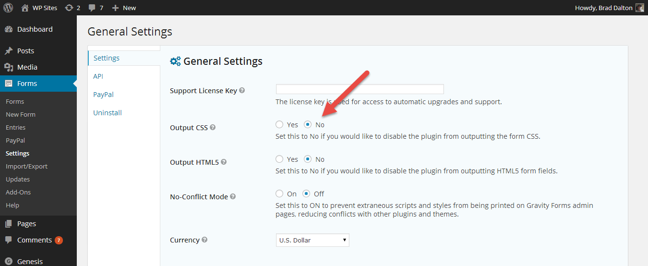Click the help icon beside Currency
The width and height of the screenshot is (648, 266).
pyautogui.click(x=204, y=240)
